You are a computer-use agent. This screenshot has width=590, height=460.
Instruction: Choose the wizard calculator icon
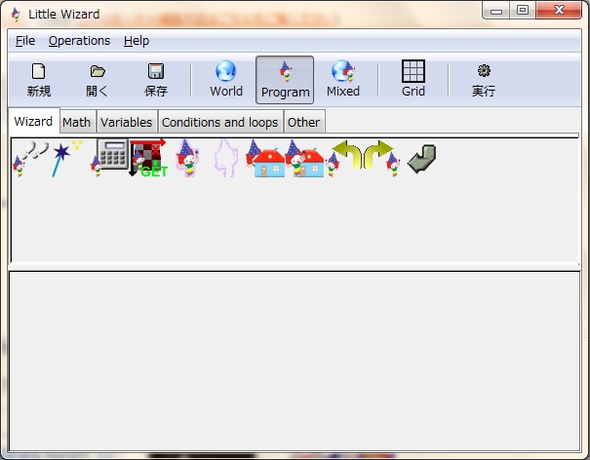tap(109, 158)
